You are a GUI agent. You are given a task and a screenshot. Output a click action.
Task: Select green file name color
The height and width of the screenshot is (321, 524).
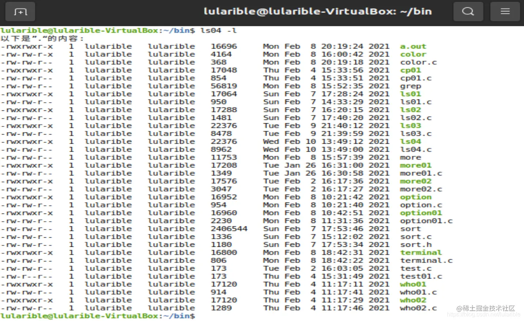[413, 54]
